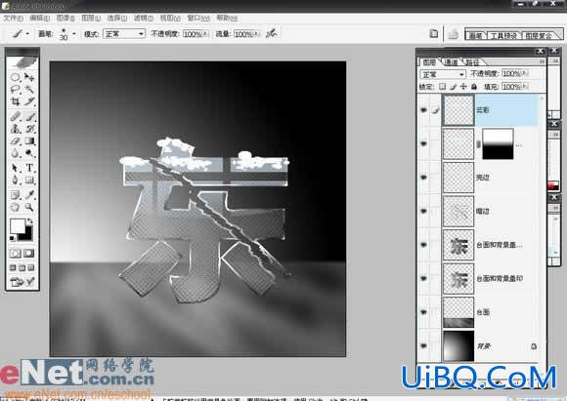
Task: Select the Gradient tool
Action: coord(29,140)
